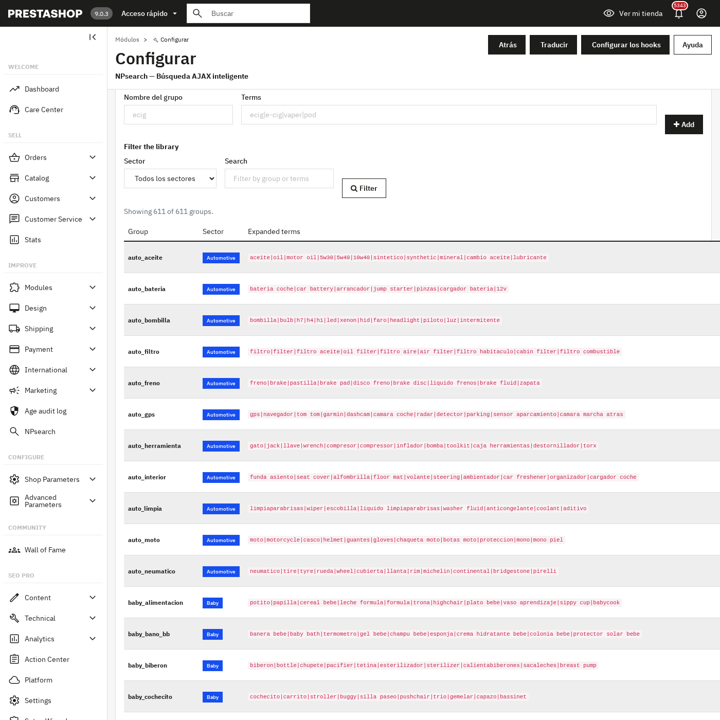
Task: Open NPsearch menu item
Action: [x=53, y=431]
